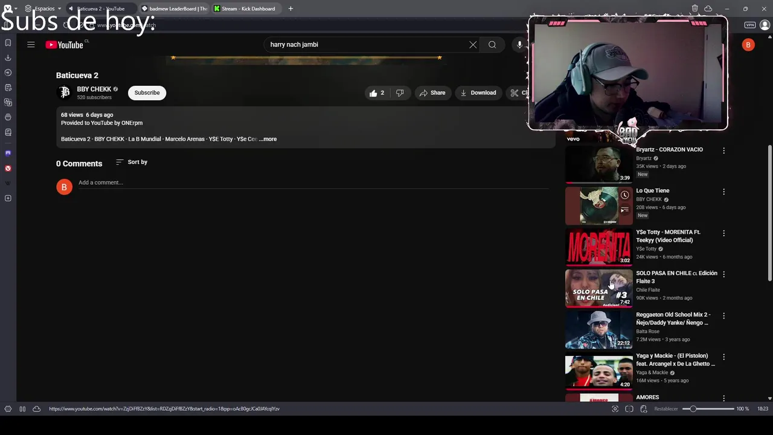Screen dimensions: 773x435
Task: Open SOLO PASA EN CHILE thumbnail
Action: [598, 289]
